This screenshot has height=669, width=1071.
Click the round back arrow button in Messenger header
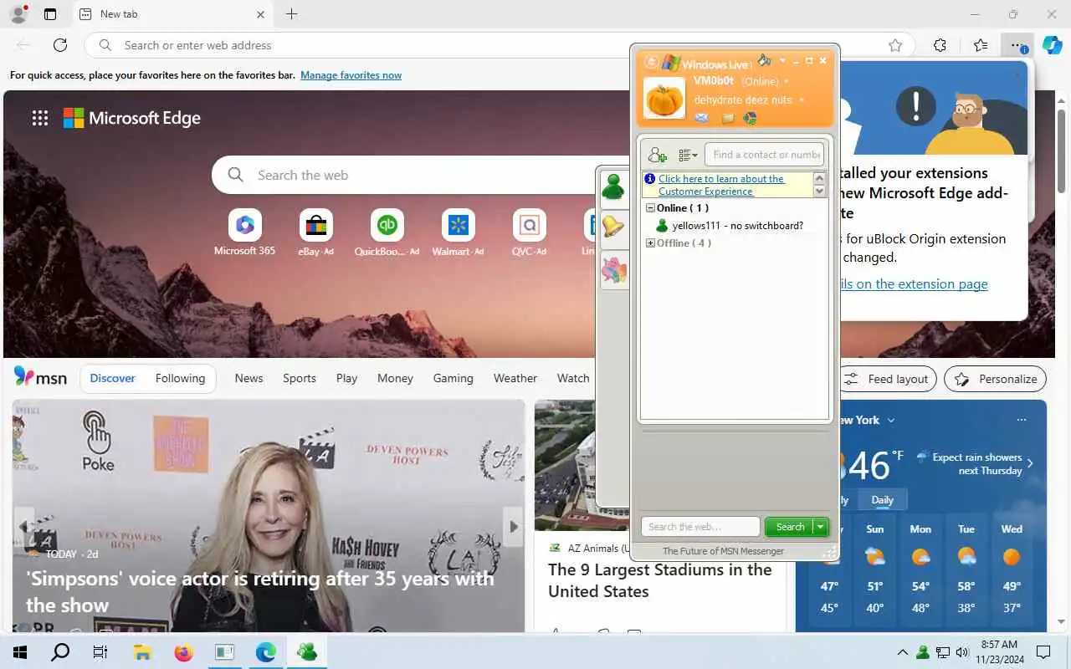tap(651, 62)
